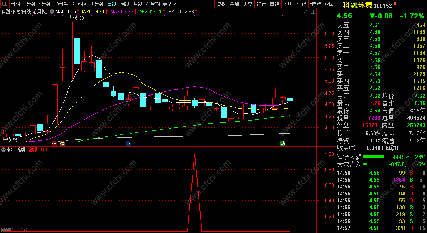Click the 用到DLL函数 status text
The width and height of the screenshot is (427, 233).
click(x=14, y=230)
